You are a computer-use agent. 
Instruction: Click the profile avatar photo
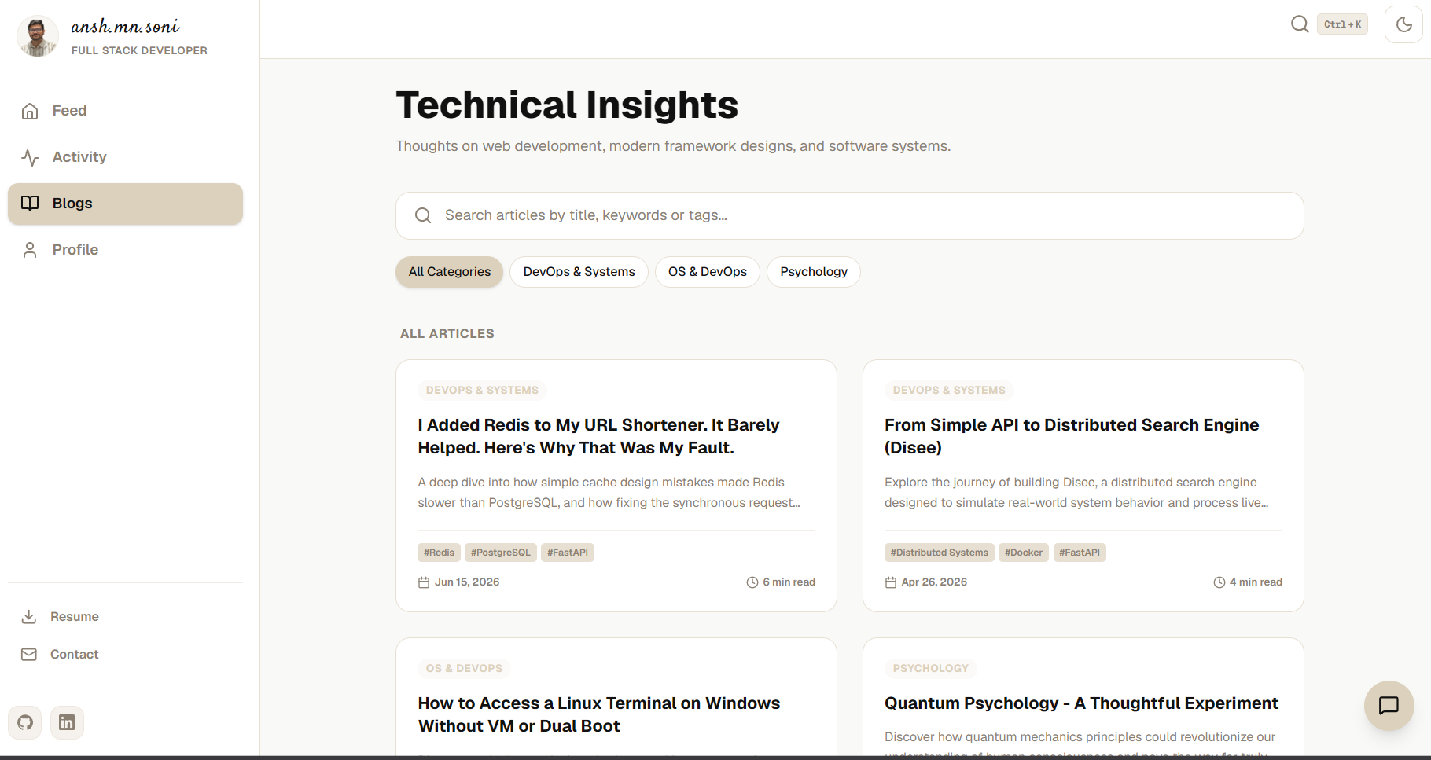(x=38, y=36)
